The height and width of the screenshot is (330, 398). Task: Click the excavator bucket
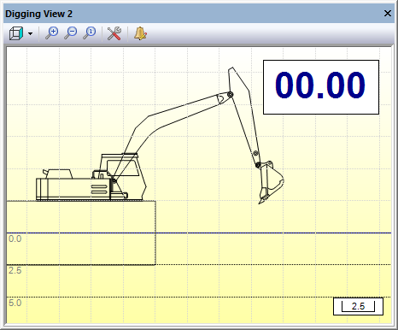pyautogui.click(x=271, y=182)
